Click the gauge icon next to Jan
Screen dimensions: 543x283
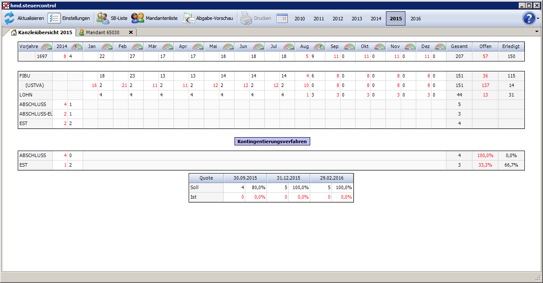tap(107, 47)
